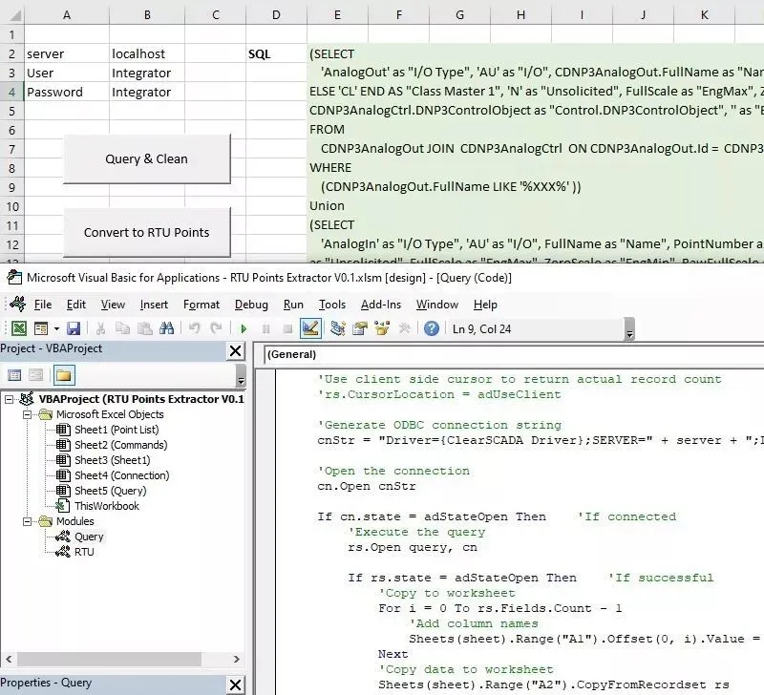Click the Reset stop icon
764x695 pixels.
[x=288, y=329]
